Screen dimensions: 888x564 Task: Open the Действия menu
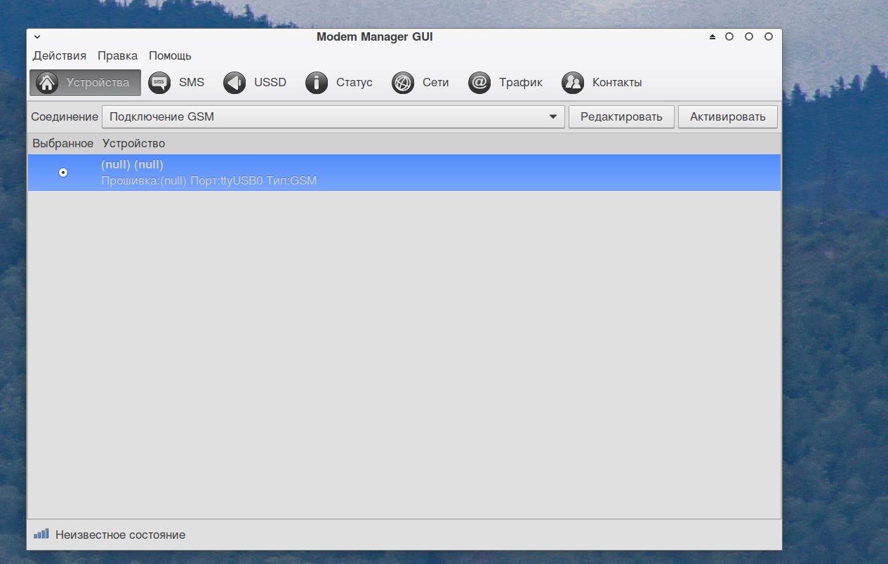(x=60, y=55)
